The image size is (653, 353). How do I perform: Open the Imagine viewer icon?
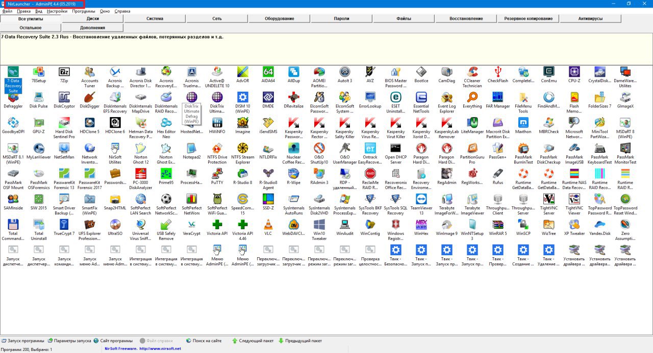click(x=243, y=123)
